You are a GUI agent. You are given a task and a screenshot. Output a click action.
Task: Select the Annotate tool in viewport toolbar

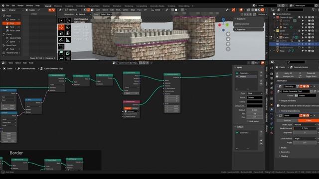61,40
